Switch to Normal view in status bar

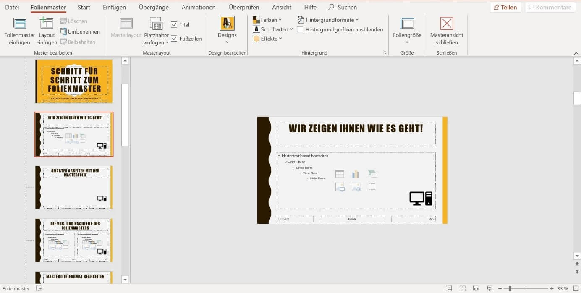[449, 289]
